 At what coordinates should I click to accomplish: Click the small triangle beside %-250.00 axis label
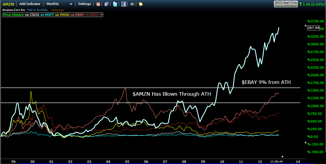(x=305, y=143)
